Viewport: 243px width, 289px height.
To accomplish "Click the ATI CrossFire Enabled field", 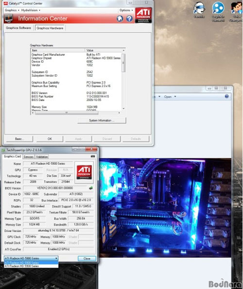I will [59, 249].
